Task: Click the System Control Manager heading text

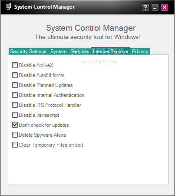Action: pos(91,28)
